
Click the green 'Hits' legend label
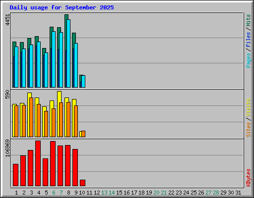coord(249,20)
